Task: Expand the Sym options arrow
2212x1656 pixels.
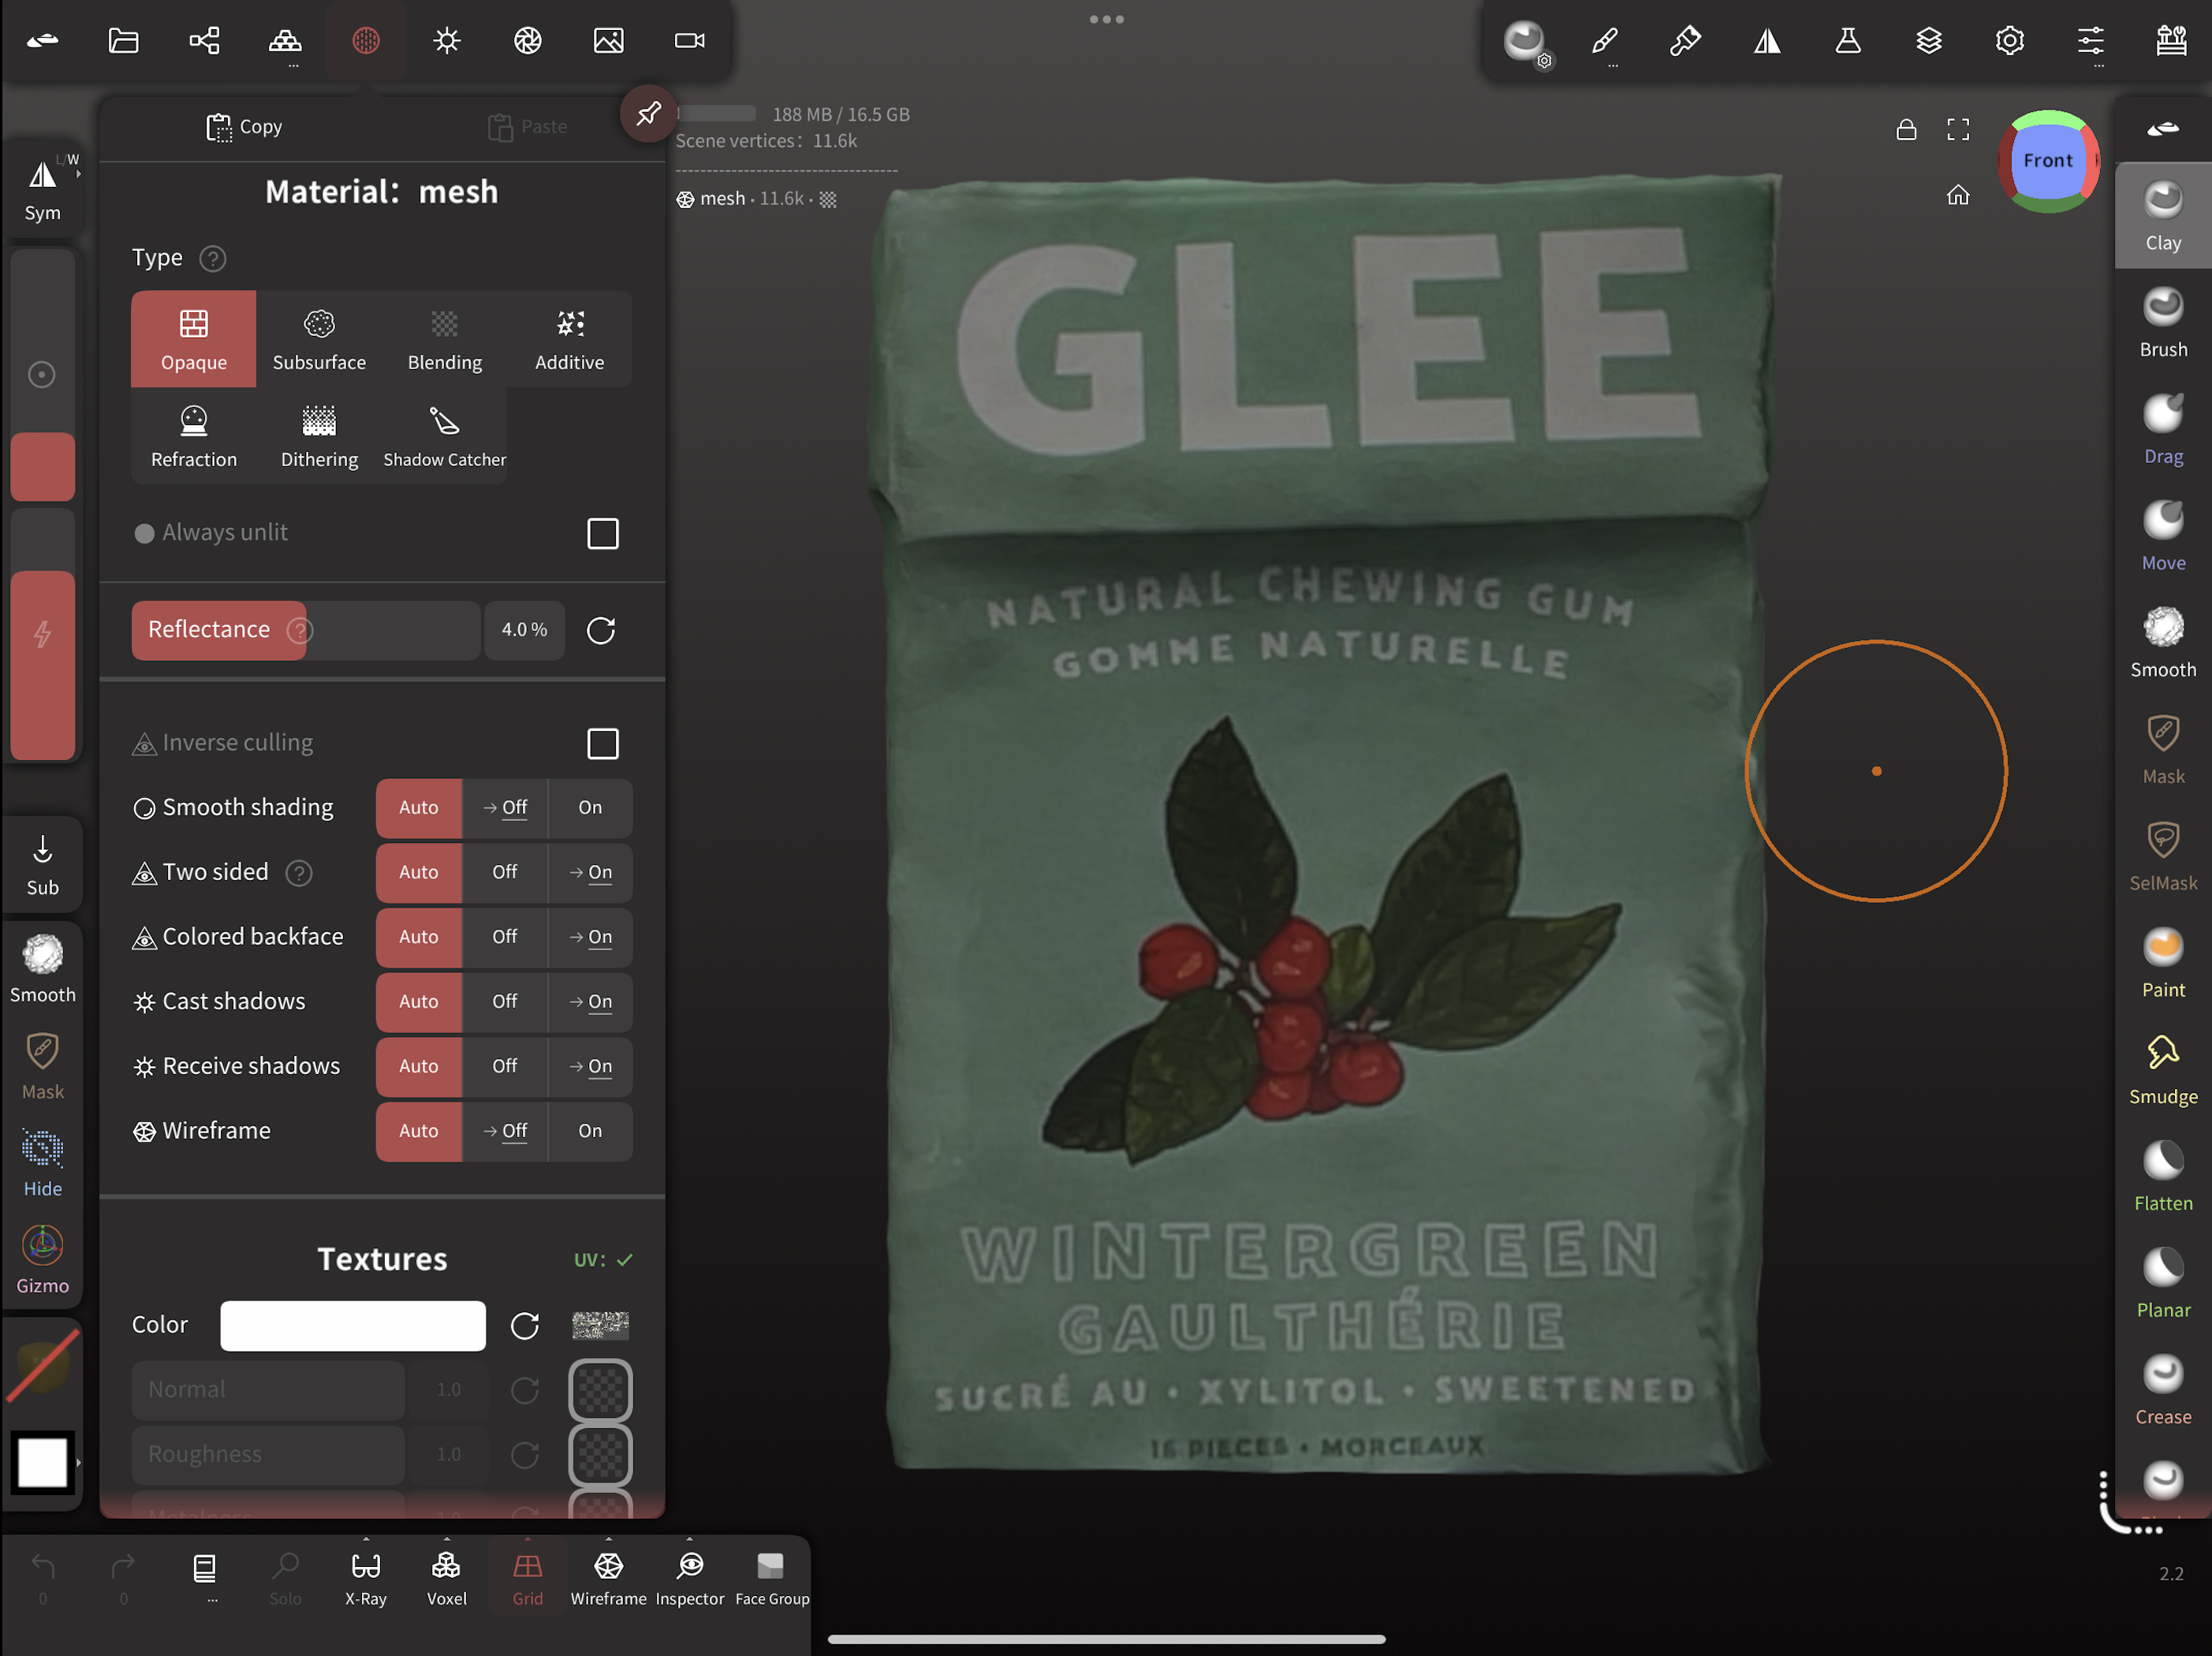Action: point(78,174)
